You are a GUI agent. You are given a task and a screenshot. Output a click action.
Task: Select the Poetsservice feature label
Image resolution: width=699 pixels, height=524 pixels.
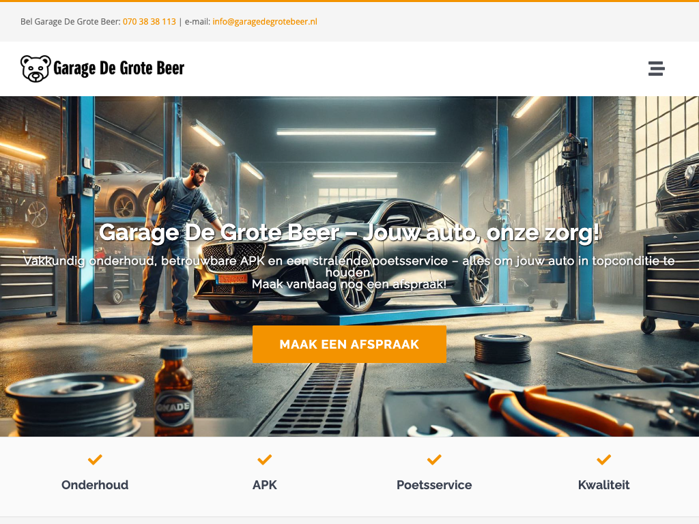(434, 485)
